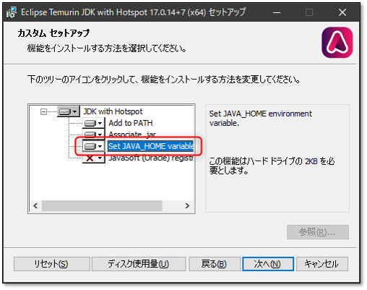Go back with the 戻る(B) button
This screenshot has height=290, width=367.
pos(215,264)
